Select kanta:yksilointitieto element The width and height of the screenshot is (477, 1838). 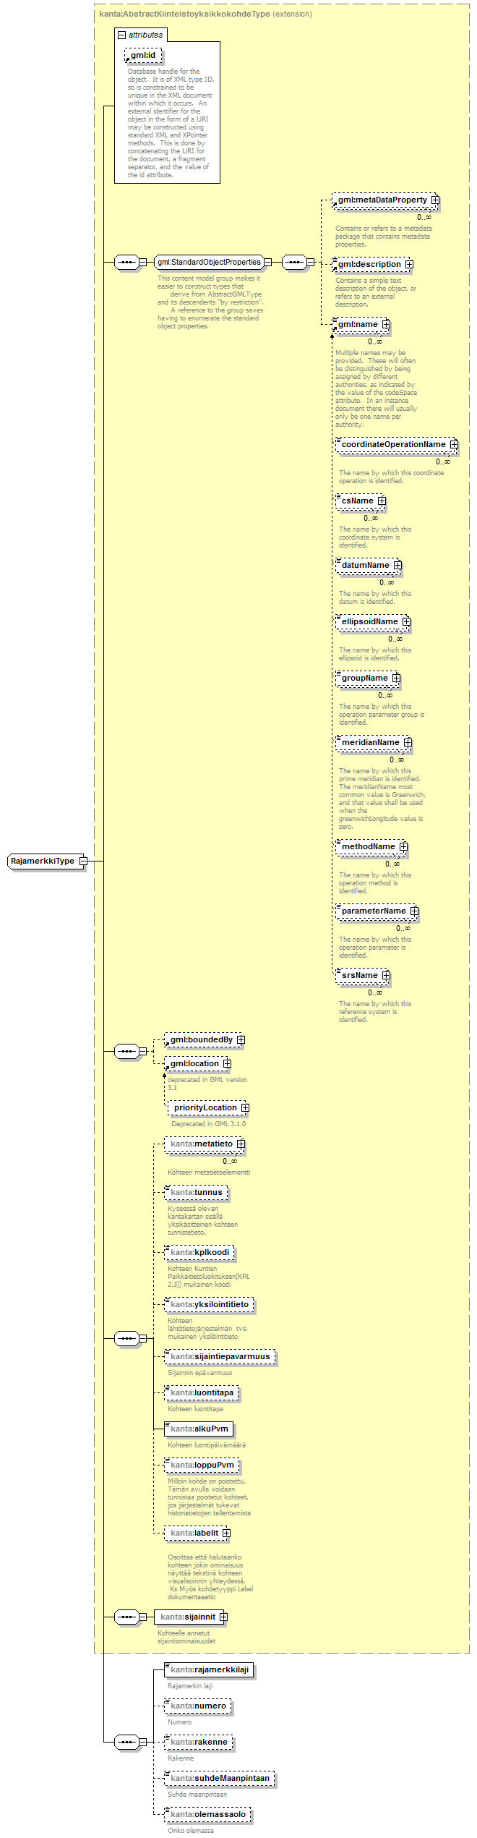209,1304
